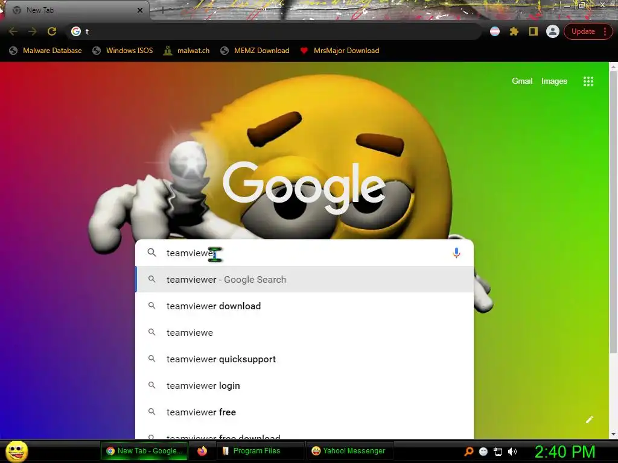
Task: Click the browser back arrow
Action: pos(13,31)
